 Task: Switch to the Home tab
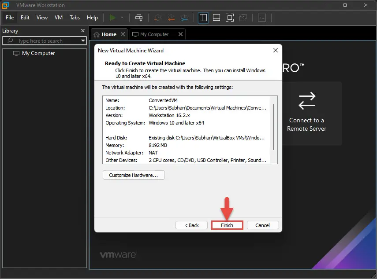[109, 34]
